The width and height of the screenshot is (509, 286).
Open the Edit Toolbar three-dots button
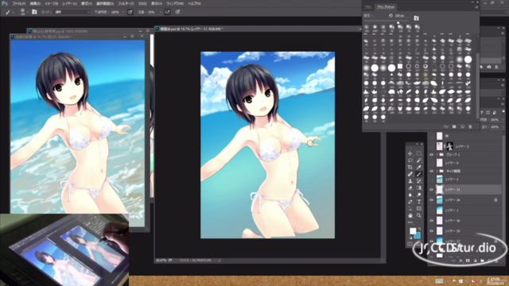410,222
